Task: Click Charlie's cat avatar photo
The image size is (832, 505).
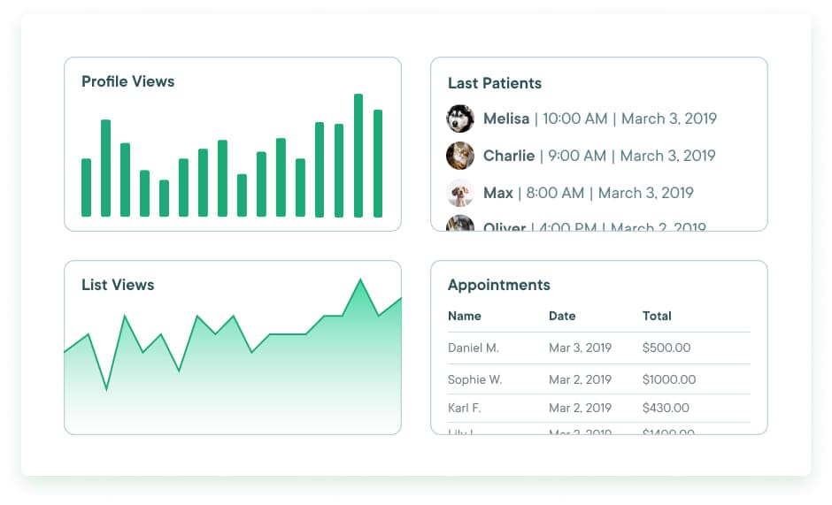Action: click(460, 156)
